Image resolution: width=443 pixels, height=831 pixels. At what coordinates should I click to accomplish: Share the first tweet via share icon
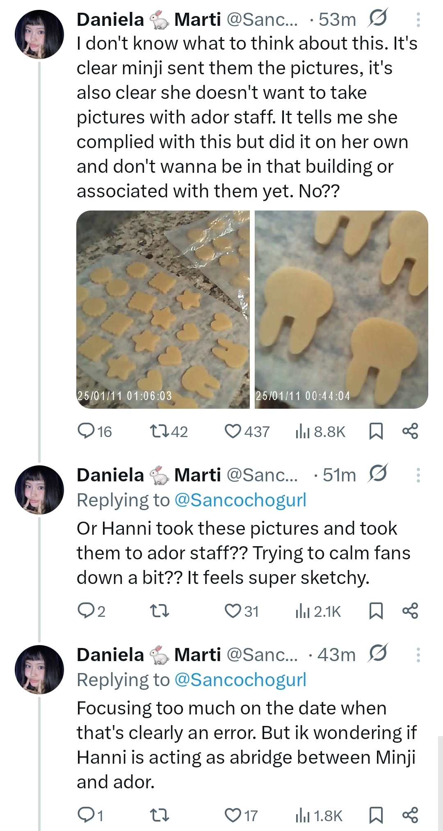410,431
